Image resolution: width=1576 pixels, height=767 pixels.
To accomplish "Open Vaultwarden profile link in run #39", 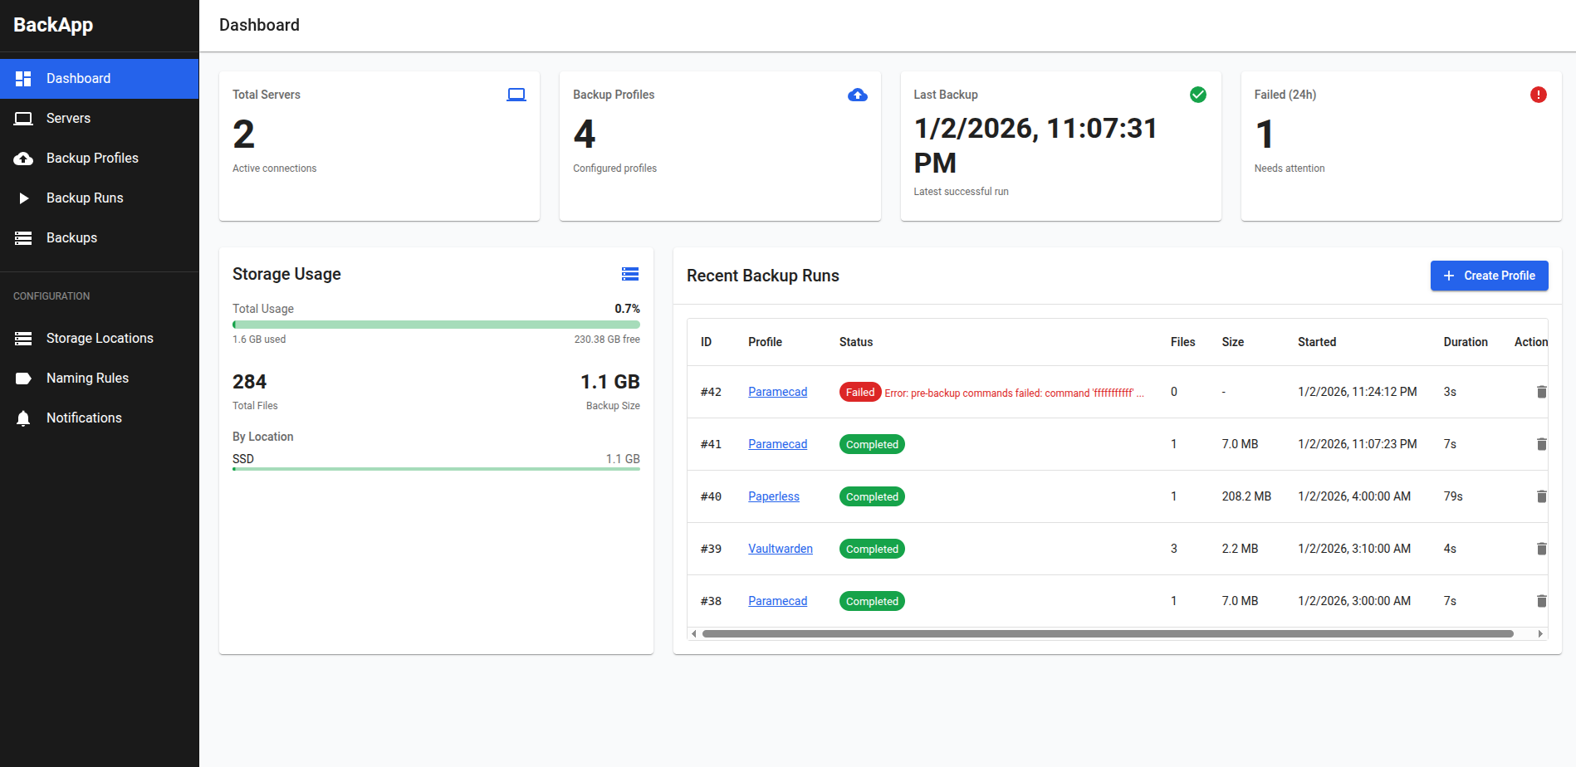I will tap(781, 549).
